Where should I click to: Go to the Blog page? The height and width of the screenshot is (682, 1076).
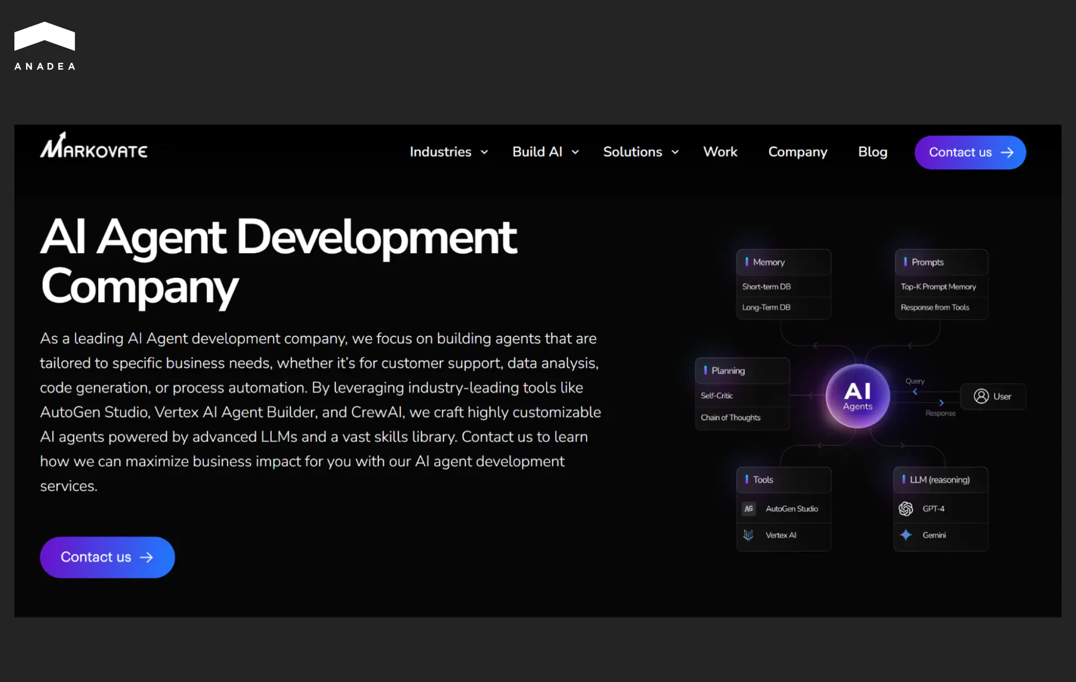[x=873, y=152]
